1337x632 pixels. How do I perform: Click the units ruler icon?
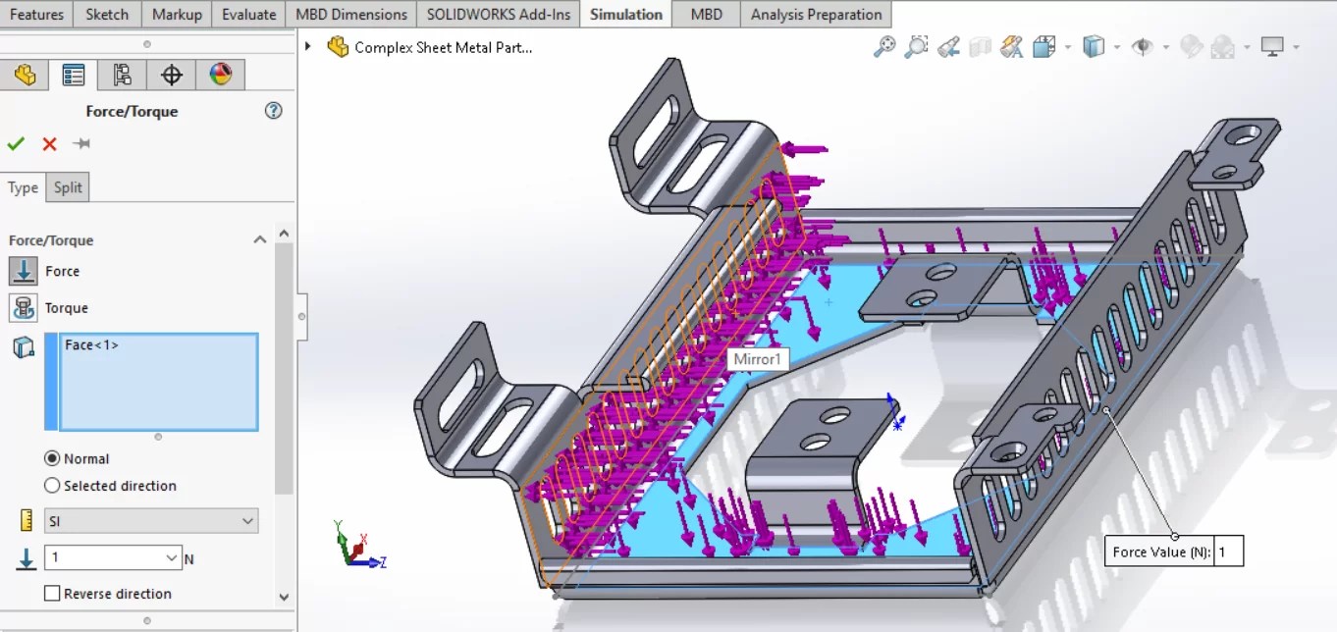[x=27, y=520]
